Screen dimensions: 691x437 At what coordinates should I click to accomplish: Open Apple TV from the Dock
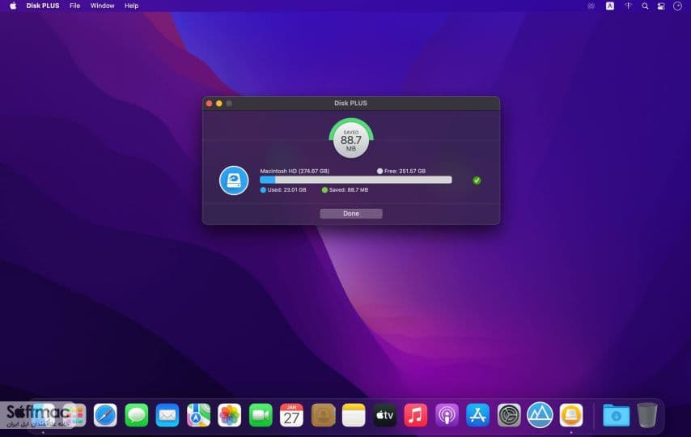click(x=384, y=415)
